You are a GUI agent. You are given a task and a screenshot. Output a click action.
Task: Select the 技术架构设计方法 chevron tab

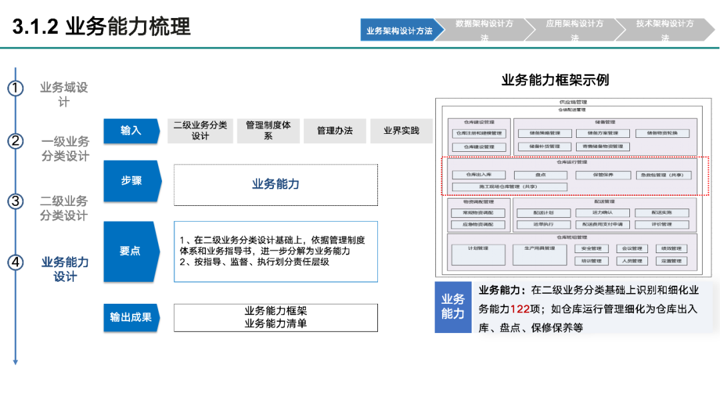coord(665,30)
